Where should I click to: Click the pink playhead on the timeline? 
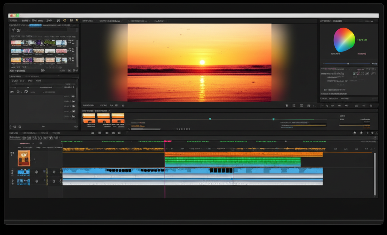[x=165, y=141]
